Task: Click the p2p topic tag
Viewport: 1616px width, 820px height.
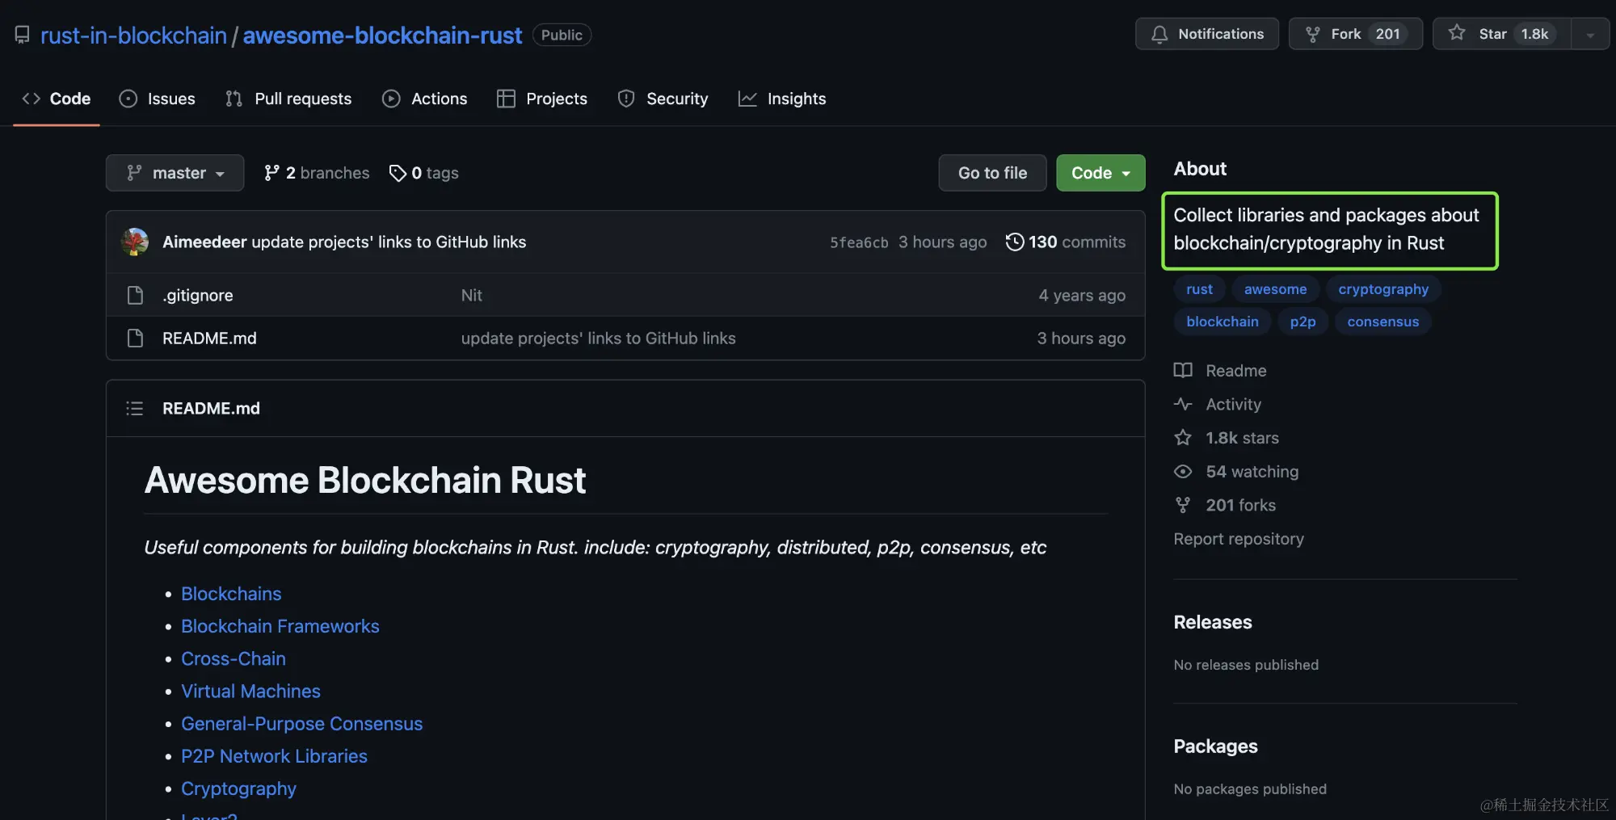Action: [x=1302, y=322]
